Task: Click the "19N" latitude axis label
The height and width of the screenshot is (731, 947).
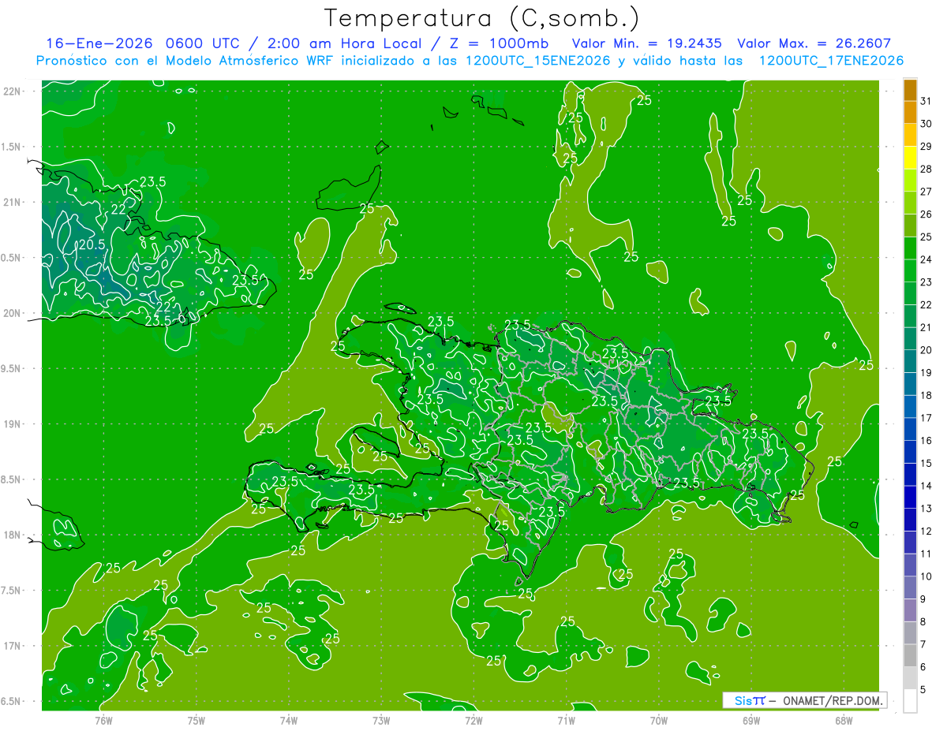Action: [13, 423]
